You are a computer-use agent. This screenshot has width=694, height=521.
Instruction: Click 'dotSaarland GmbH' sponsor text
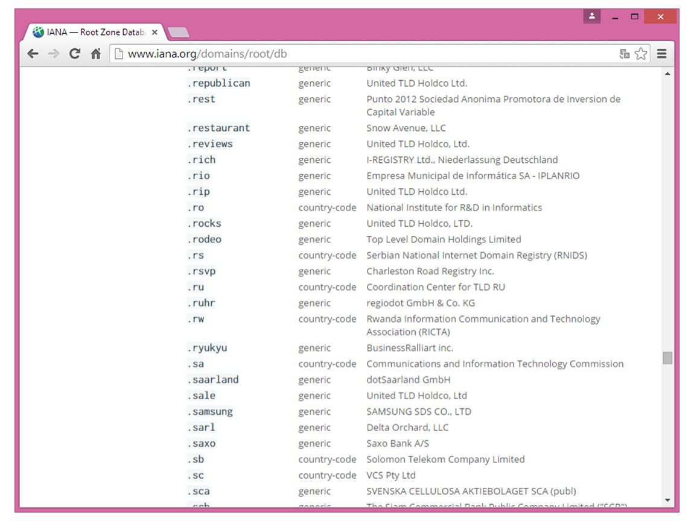pos(408,379)
